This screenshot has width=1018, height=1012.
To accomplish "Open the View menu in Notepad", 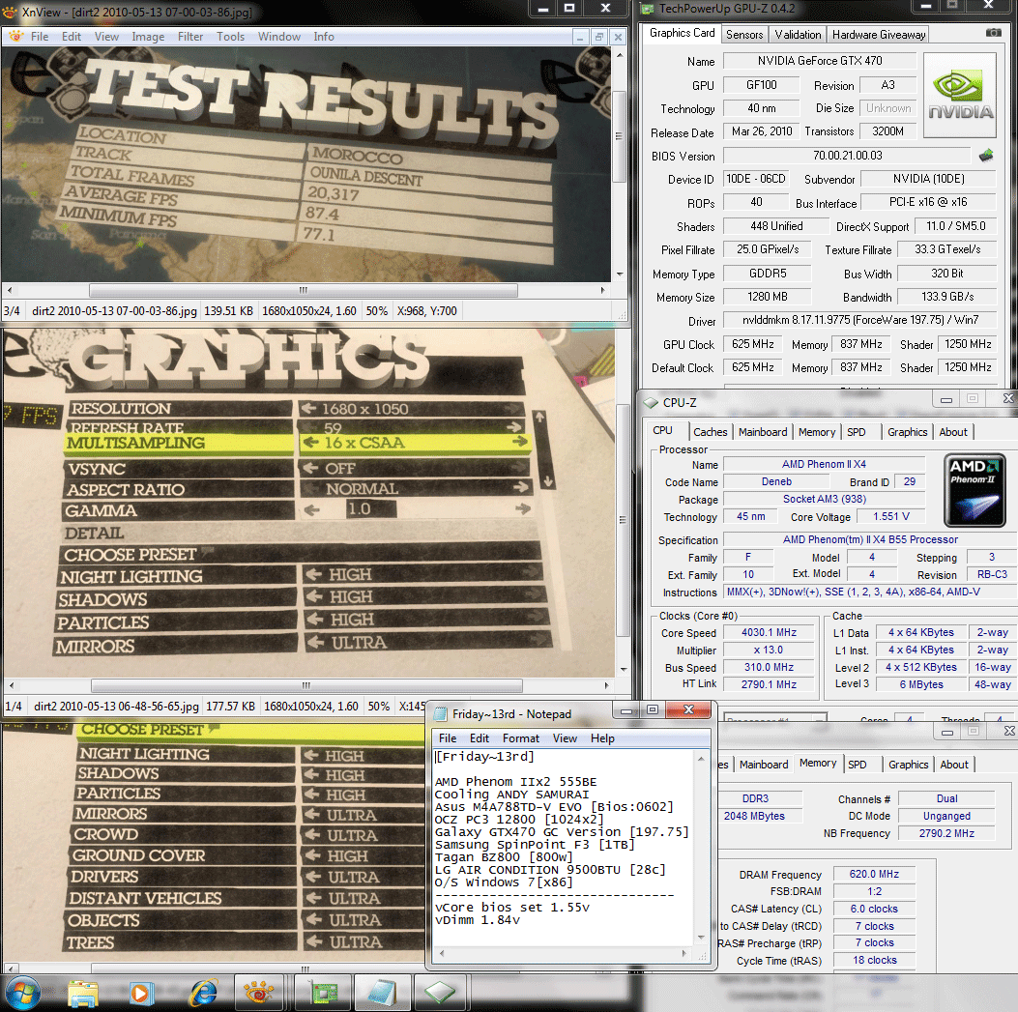I will (x=565, y=738).
